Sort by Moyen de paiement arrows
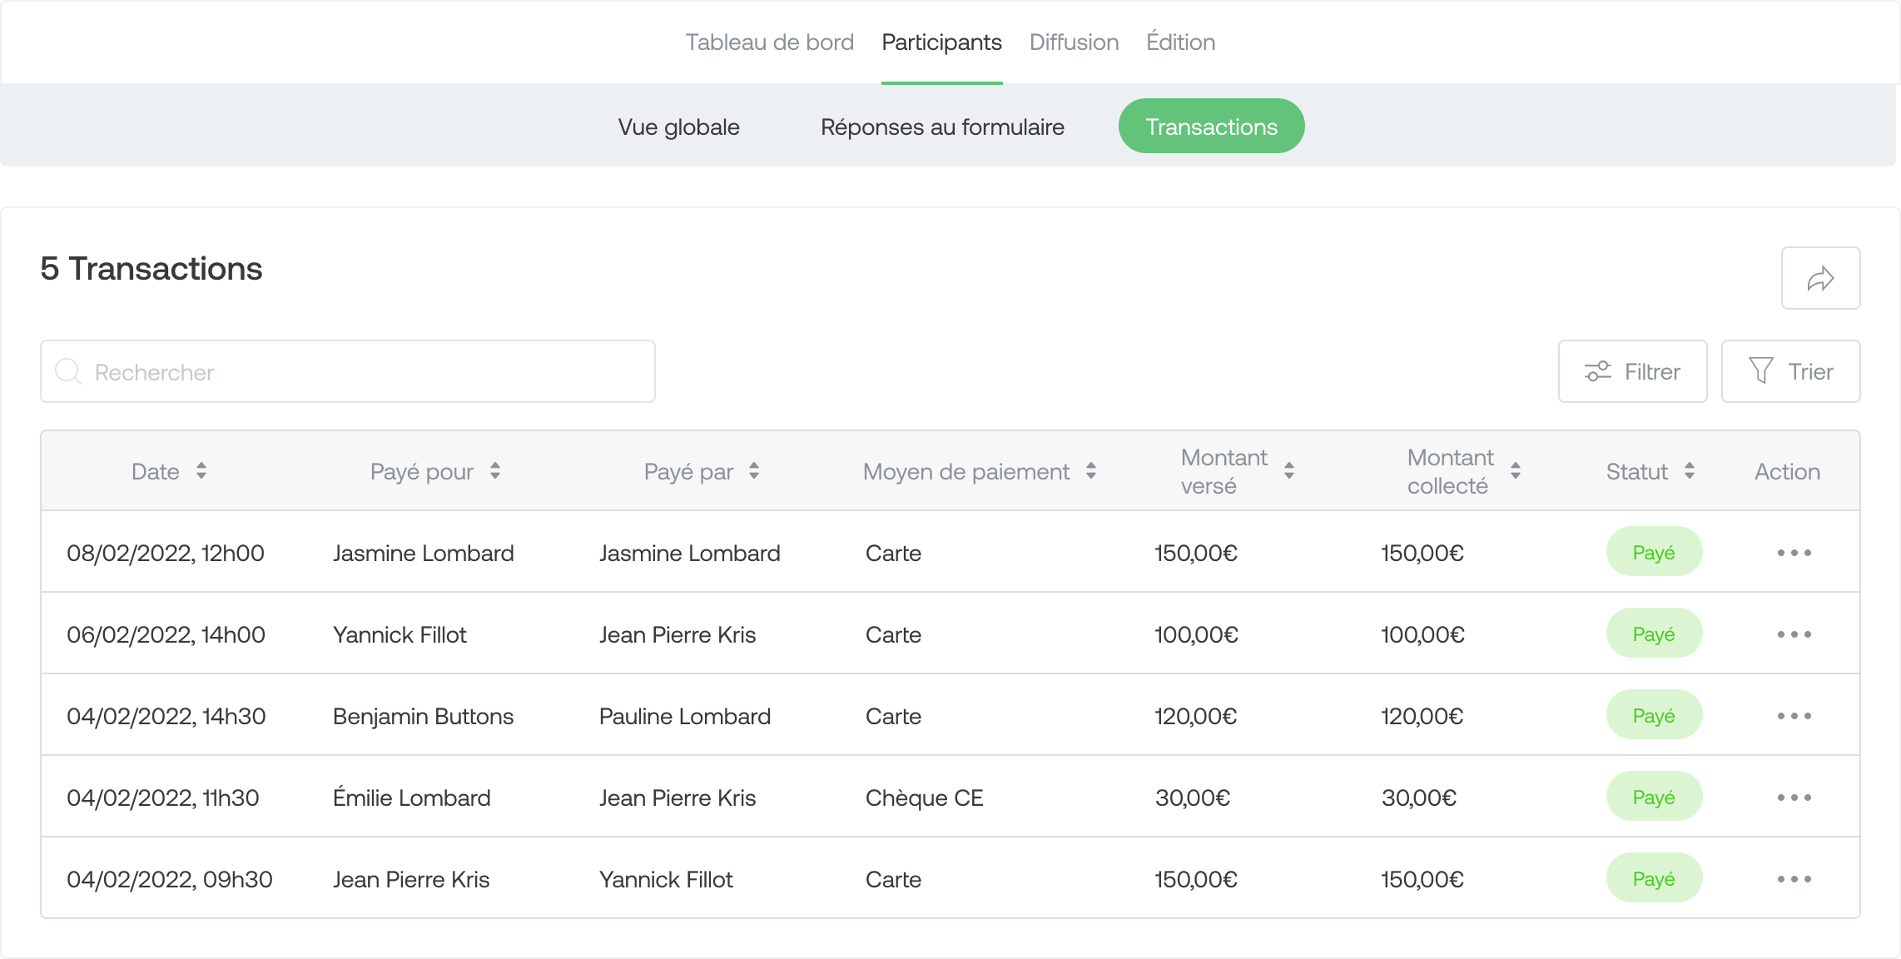Screen dimensions: 1901x959 [x=1091, y=471]
